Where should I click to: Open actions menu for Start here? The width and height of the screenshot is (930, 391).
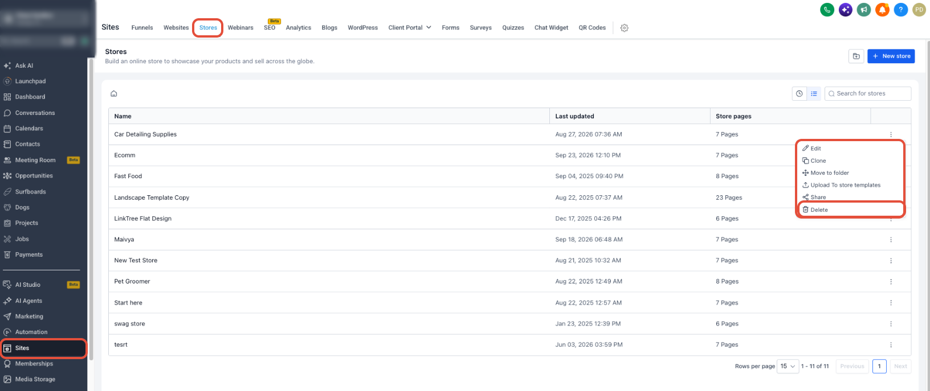[x=891, y=303]
